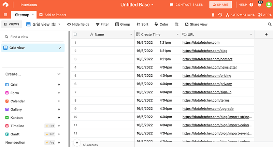Open the user account avatar

[x=269, y=5]
